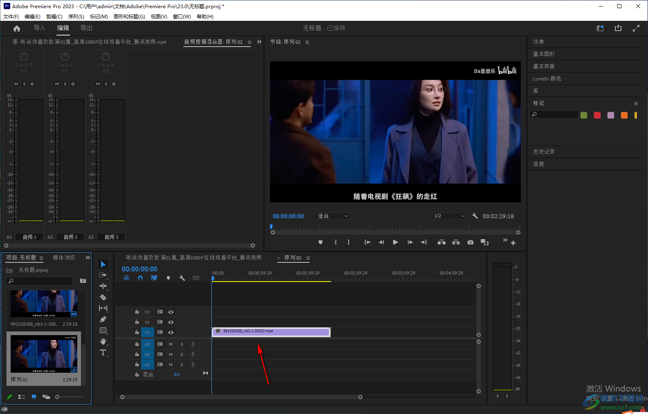Expand hidden Source panel tabs chevron
Image resolution: width=648 pixels, height=414 pixels.
[259, 42]
